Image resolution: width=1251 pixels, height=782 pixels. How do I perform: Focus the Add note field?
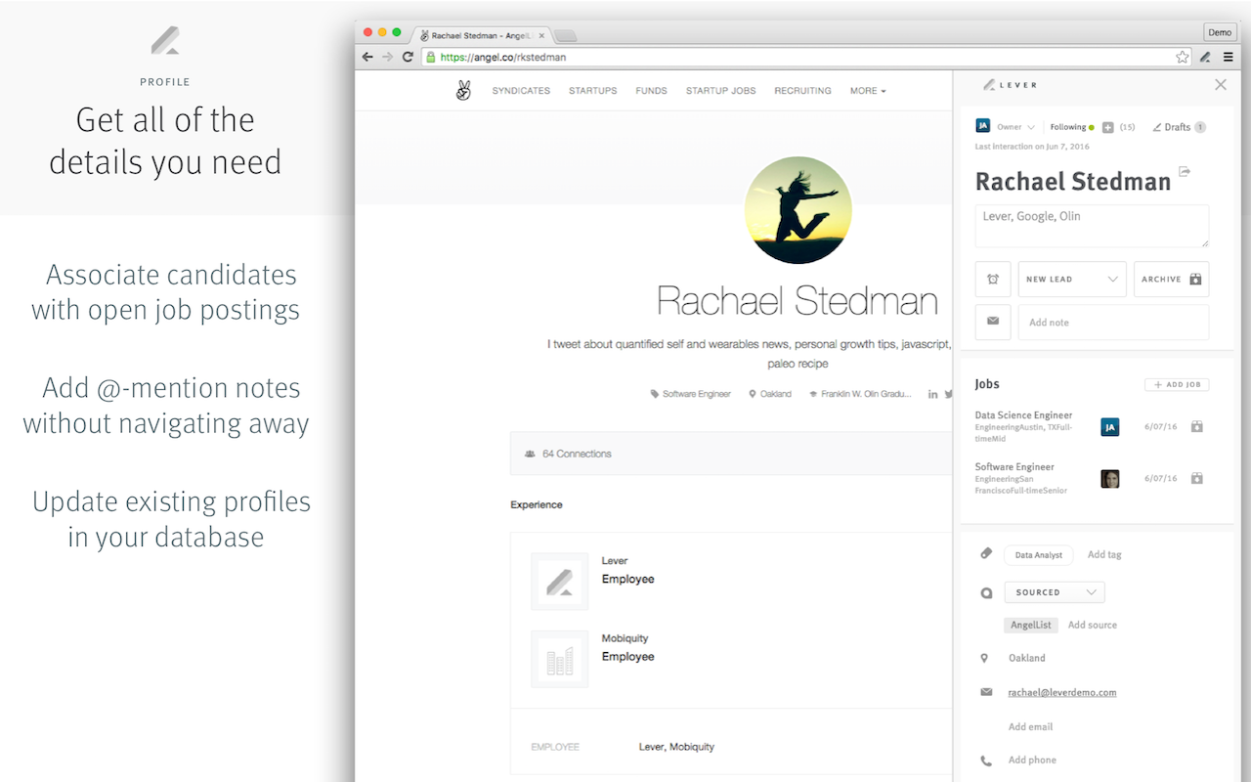pyautogui.click(x=1113, y=322)
